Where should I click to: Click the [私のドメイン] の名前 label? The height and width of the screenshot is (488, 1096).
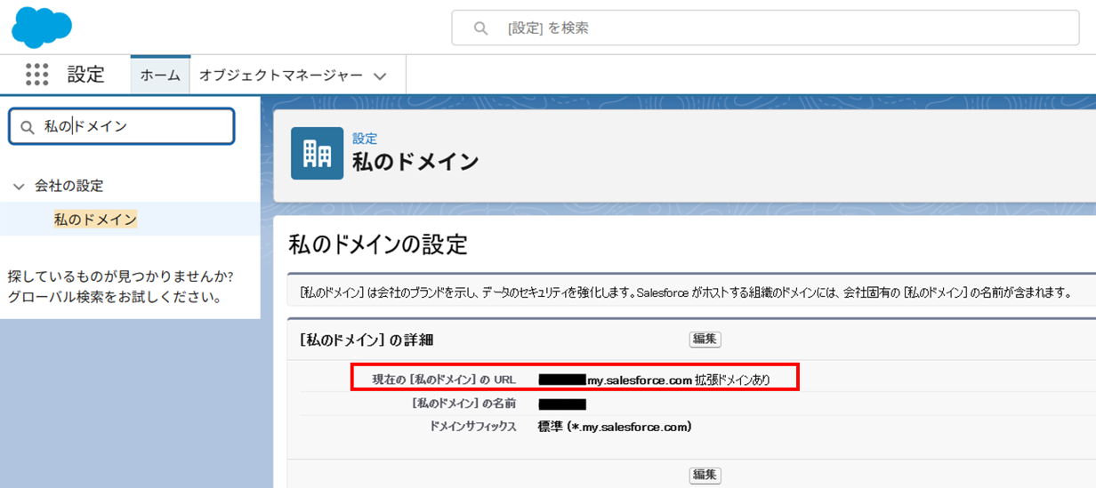click(463, 404)
